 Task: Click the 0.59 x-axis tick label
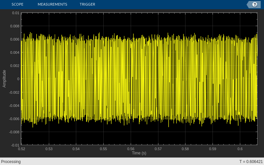click(x=213, y=149)
